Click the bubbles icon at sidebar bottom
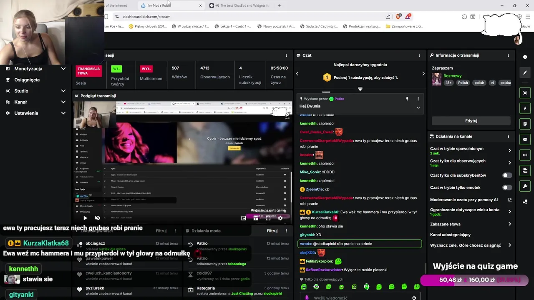This screenshot has height=300, width=534. [525, 202]
